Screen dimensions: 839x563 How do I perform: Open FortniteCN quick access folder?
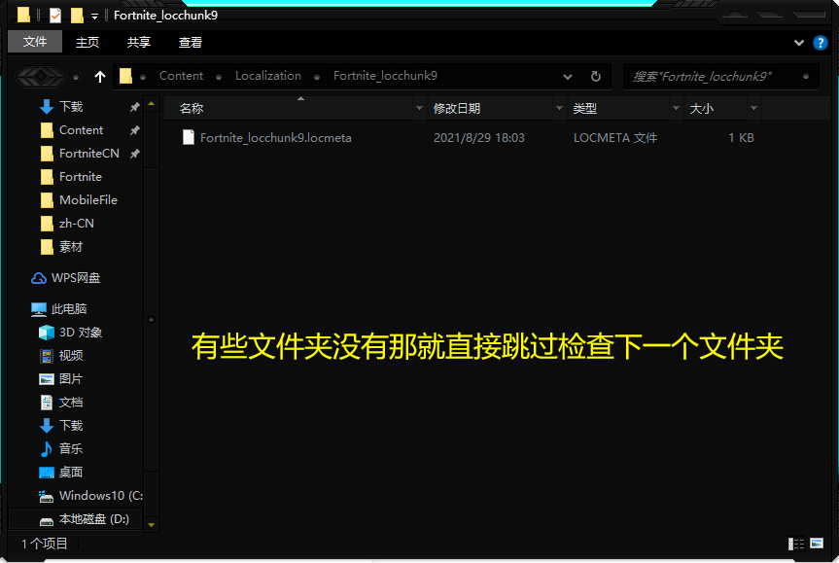[89, 154]
